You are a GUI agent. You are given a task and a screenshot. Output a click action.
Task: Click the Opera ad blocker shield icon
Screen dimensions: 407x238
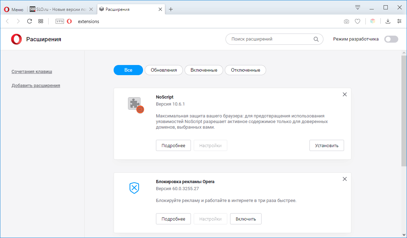[x=134, y=188]
